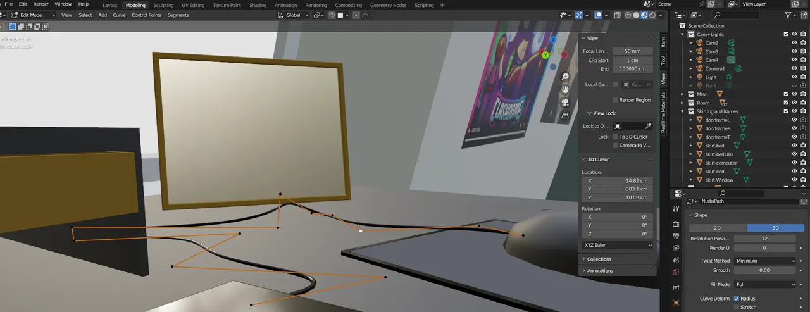Add a new workspace with plus button
The image size is (810, 312).
point(442,5)
